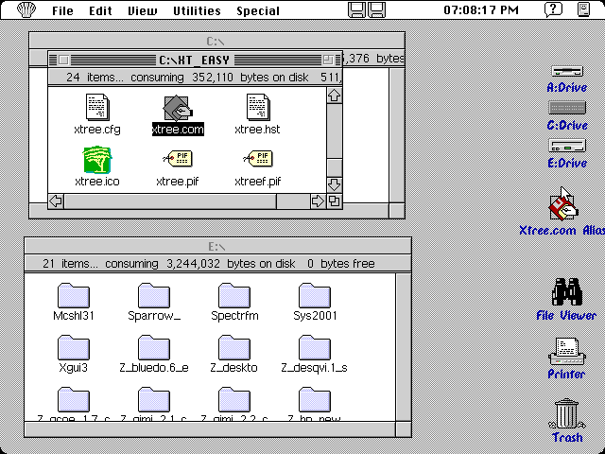Open the Edit menu
The width and height of the screenshot is (605, 454).
pyautogui.click(x=100, y=10)
